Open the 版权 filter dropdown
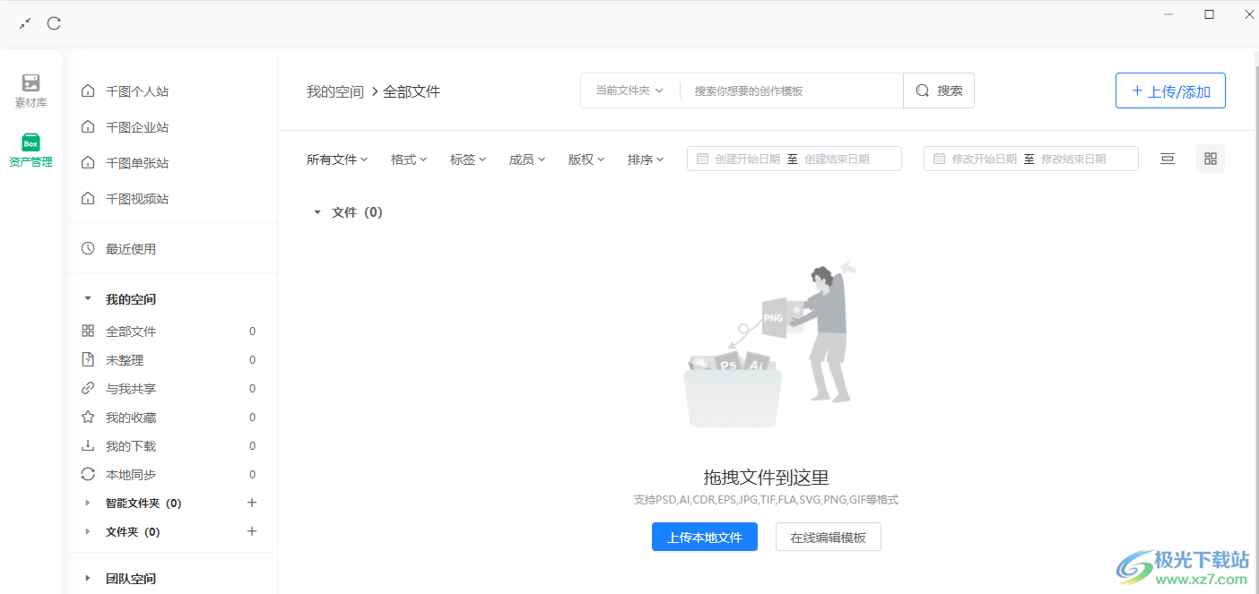This screenshot has width=1259, height=594. (x=586, y=159)
